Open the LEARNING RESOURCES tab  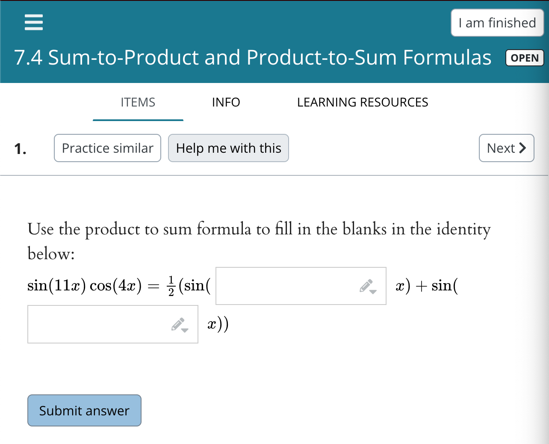point(363,102)
